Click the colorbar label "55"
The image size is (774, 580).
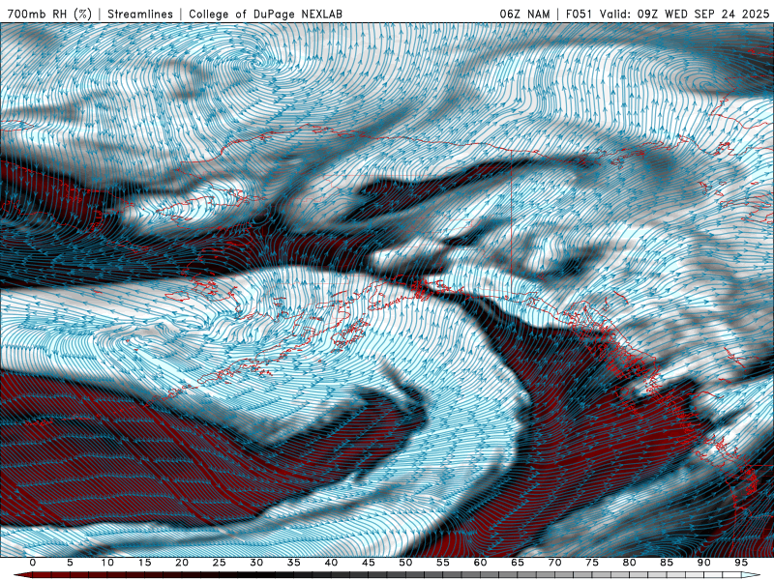443,563
